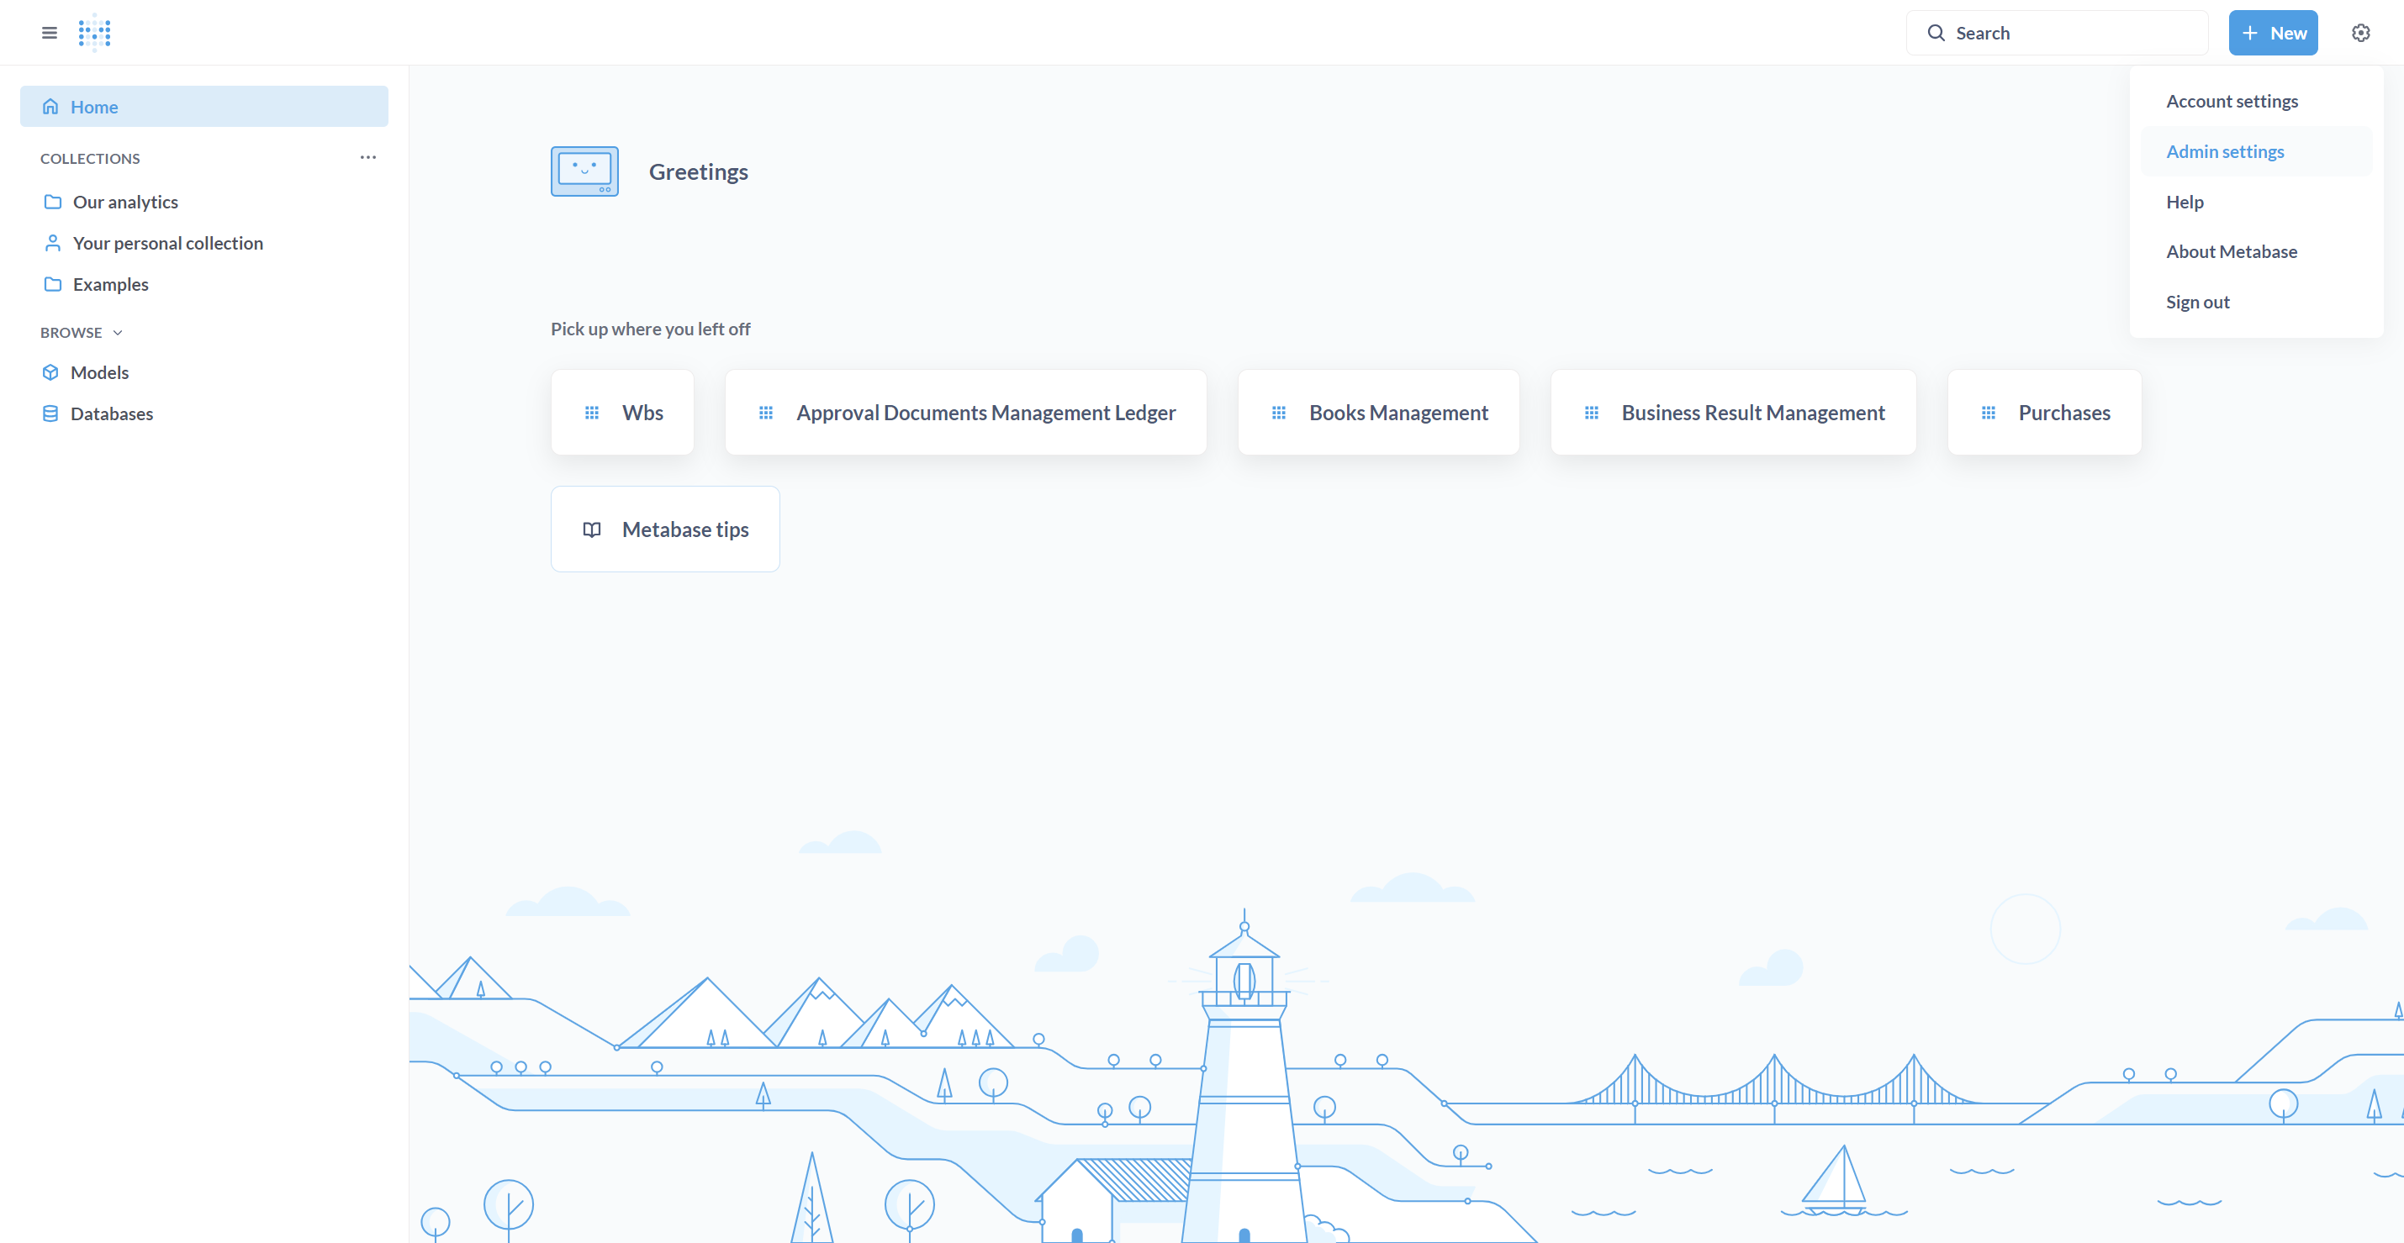Open Our analytics collection
The height and width of the screenshot is (1243, 2404).
tap(203, 202)
